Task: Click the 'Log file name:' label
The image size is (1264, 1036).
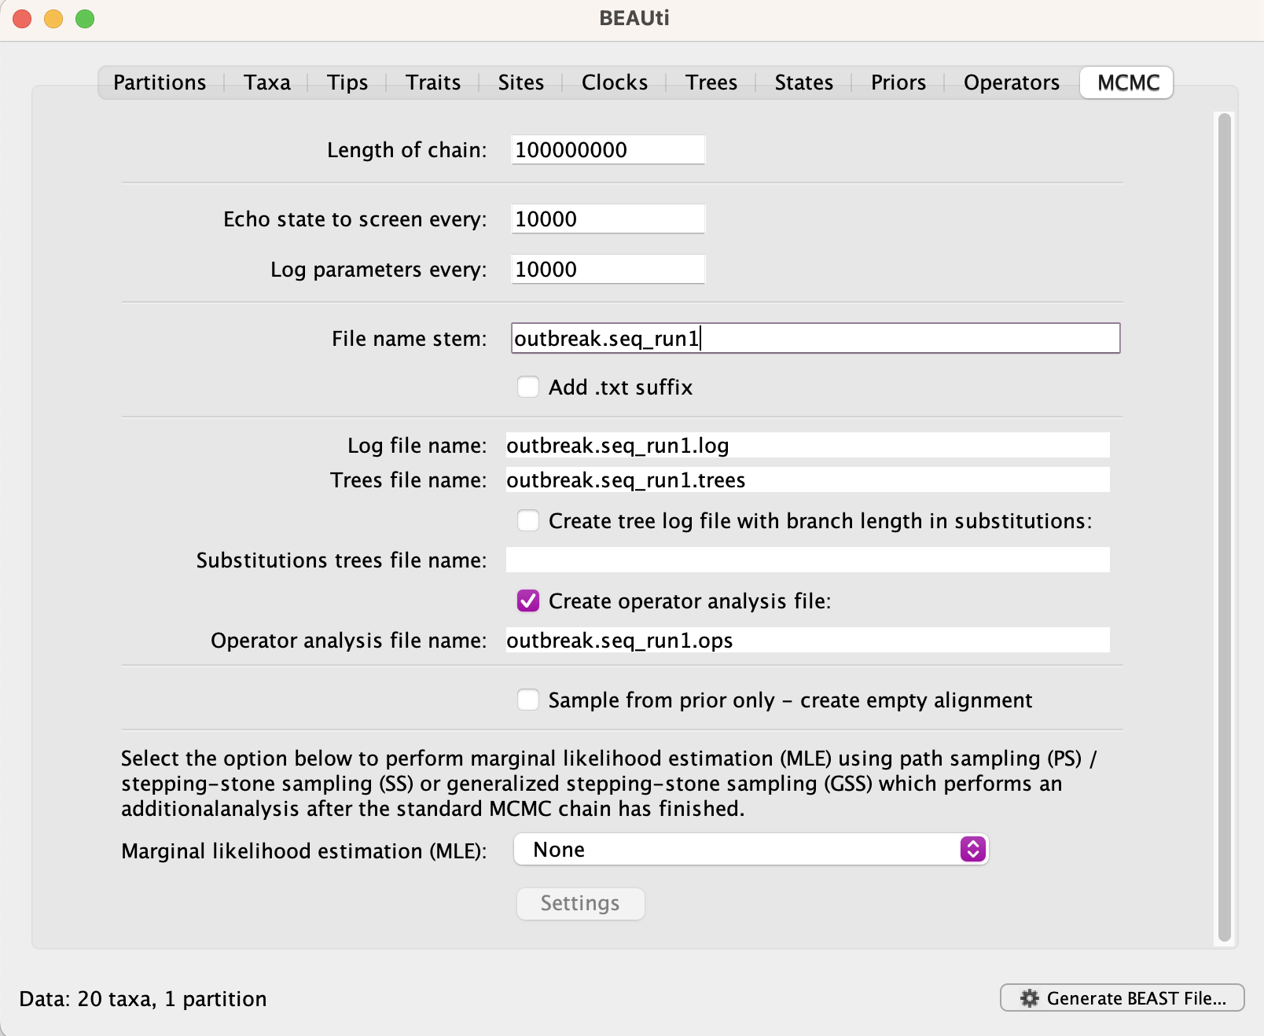Action: click(417, 446)
